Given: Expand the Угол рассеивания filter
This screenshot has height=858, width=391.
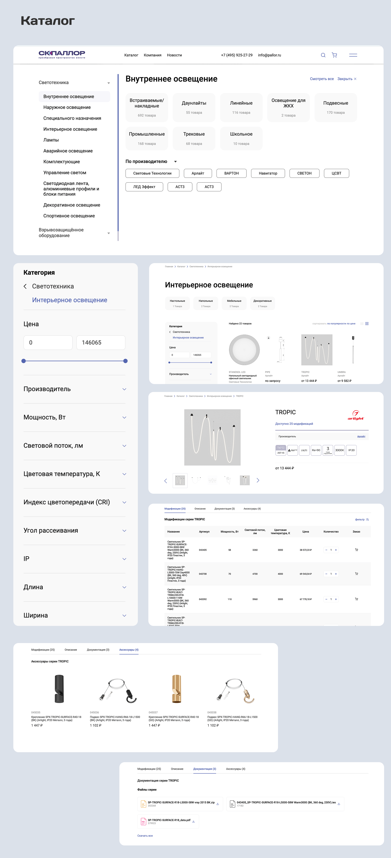Looking at the screenshot, I should point(124,531).
